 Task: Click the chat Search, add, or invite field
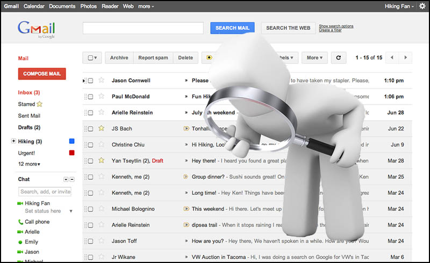click(x=45, y=192)
